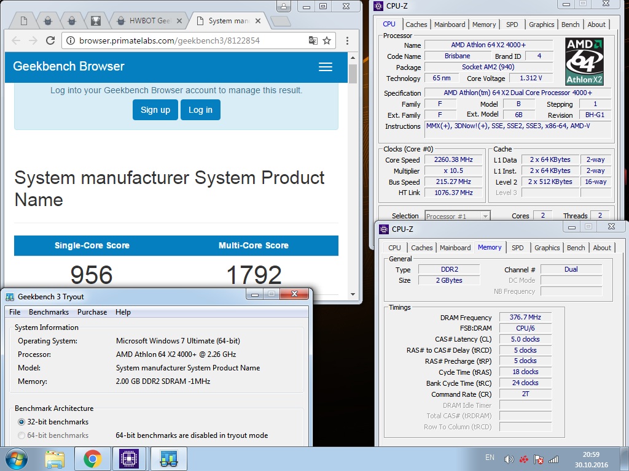Open a new Chrome tab

tap(280, 21)
